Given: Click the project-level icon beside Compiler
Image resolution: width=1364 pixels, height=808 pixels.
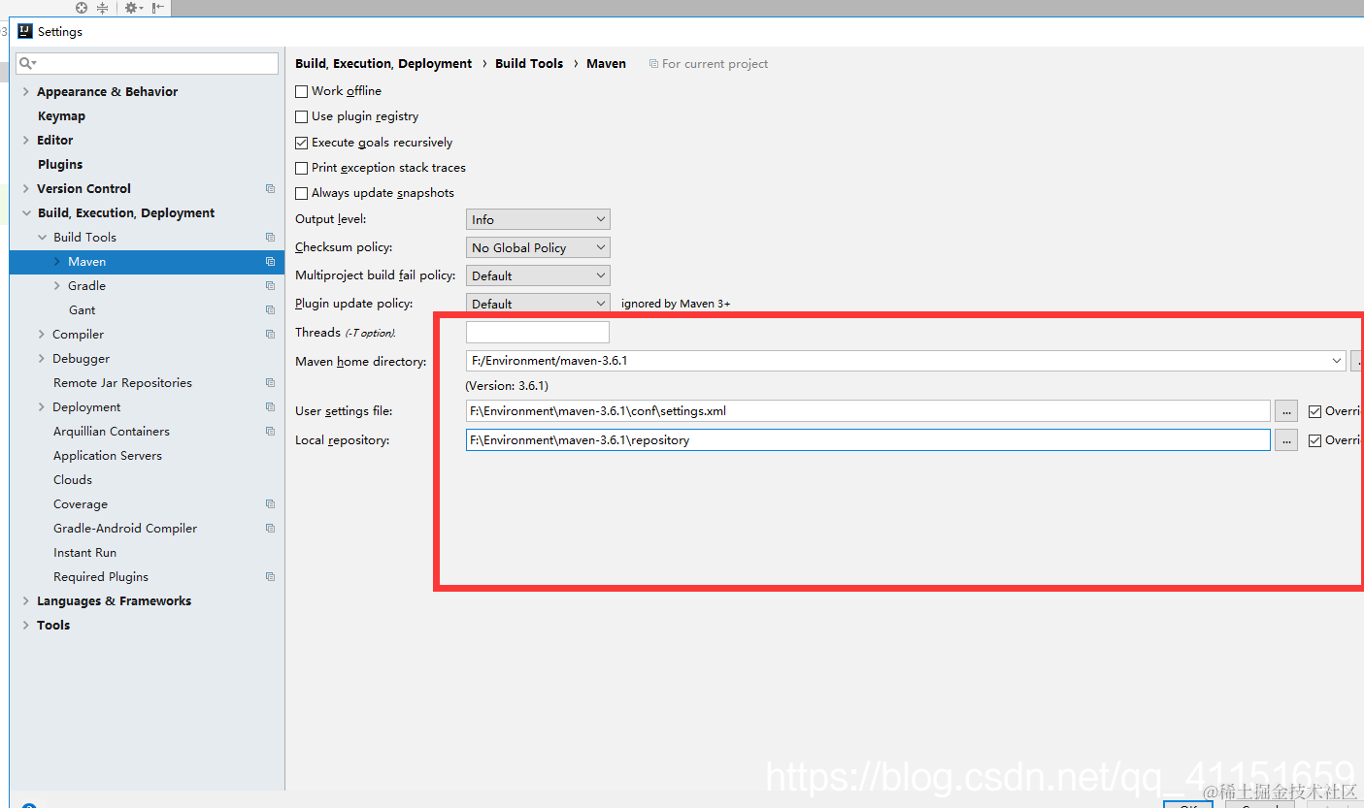Looking at the screenshot, I should [270, 335].
